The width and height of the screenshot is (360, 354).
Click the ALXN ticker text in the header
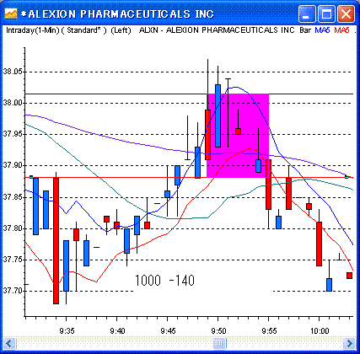pyautogui.click(x=148, y=30)
